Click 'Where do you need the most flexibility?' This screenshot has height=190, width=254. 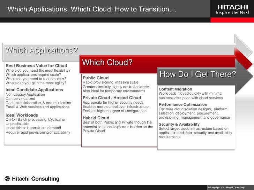coord(38,70)
